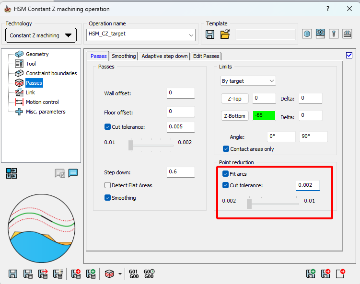
Task: Click the Z-Top value field
Action: pyautogui.click(x=264, y=98)
